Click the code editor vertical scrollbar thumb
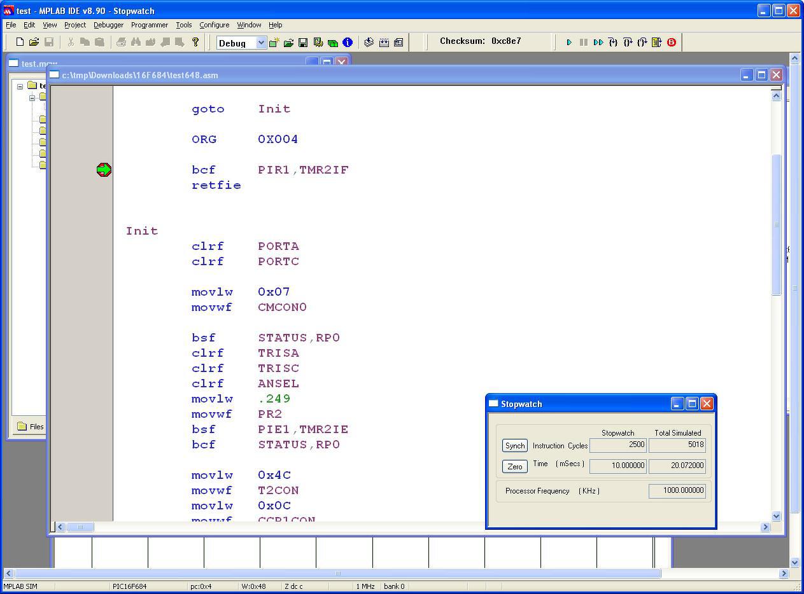Image resolution: width=804 pixels, height=594 pixels. [776, 224]
